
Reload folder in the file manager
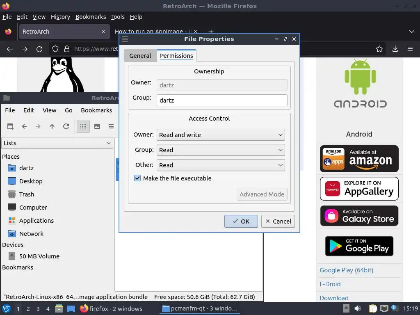point(66,126)
